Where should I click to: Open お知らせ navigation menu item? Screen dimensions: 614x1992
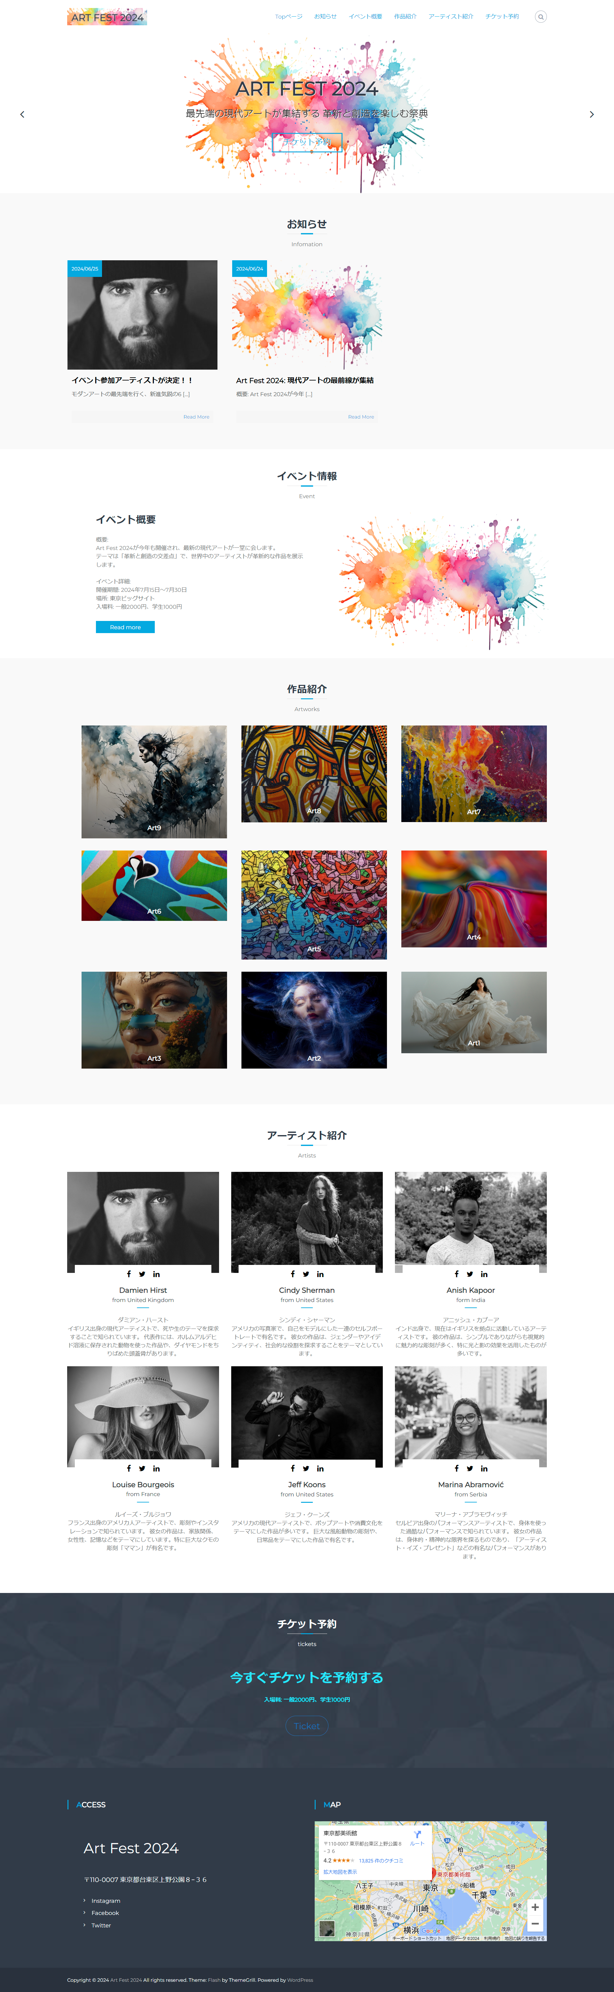click(325, 16)
